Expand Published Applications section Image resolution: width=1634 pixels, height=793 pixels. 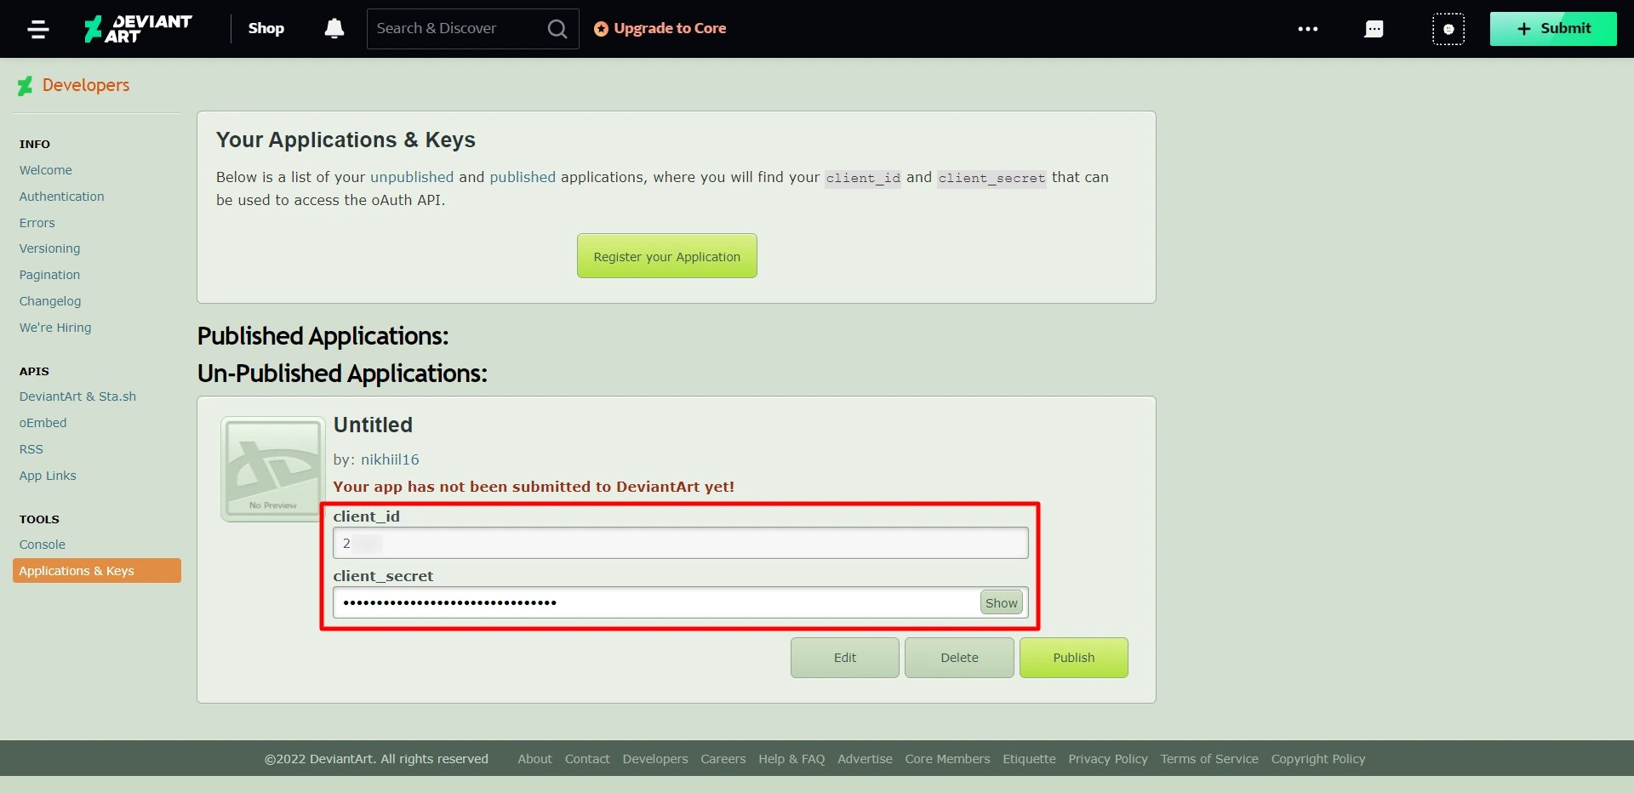tap(323, 335)
